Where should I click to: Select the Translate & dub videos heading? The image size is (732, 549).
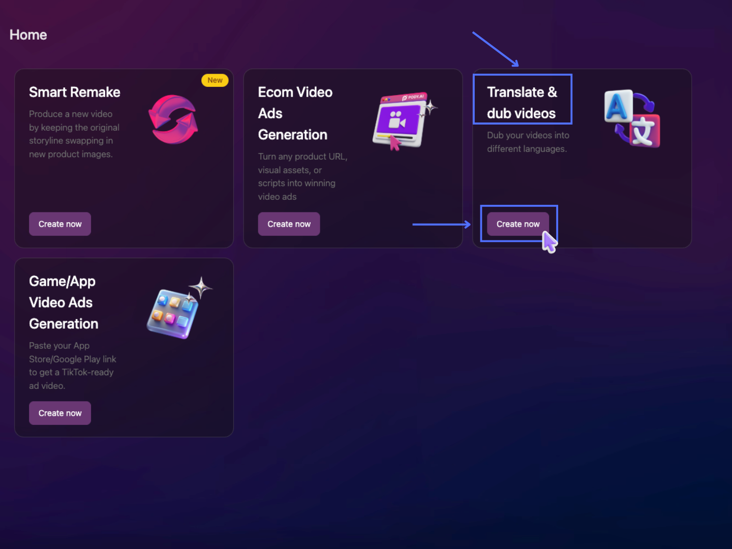522,103
